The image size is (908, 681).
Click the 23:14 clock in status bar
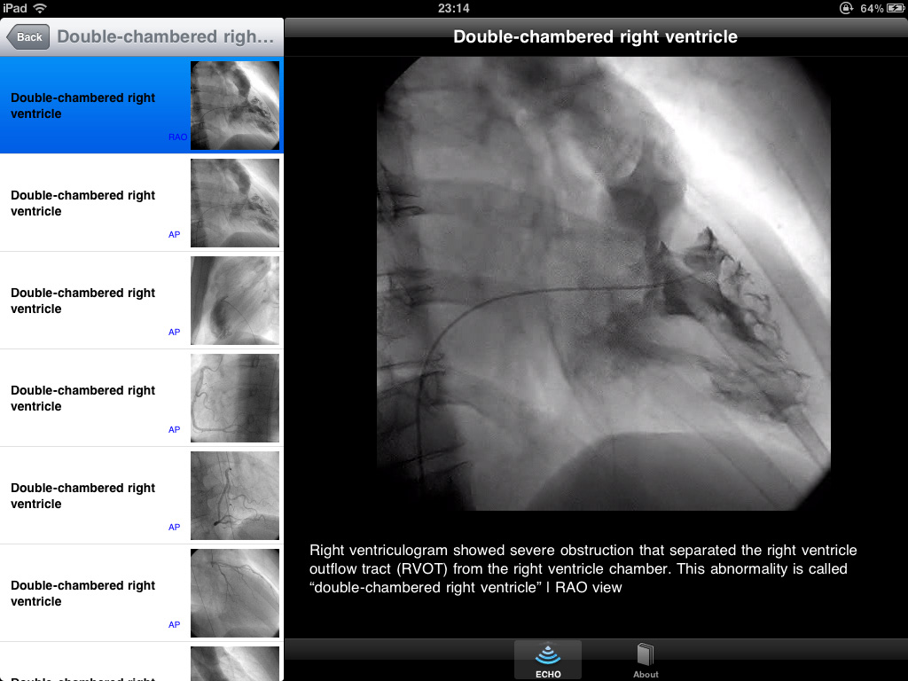click(x=453, y=8)
